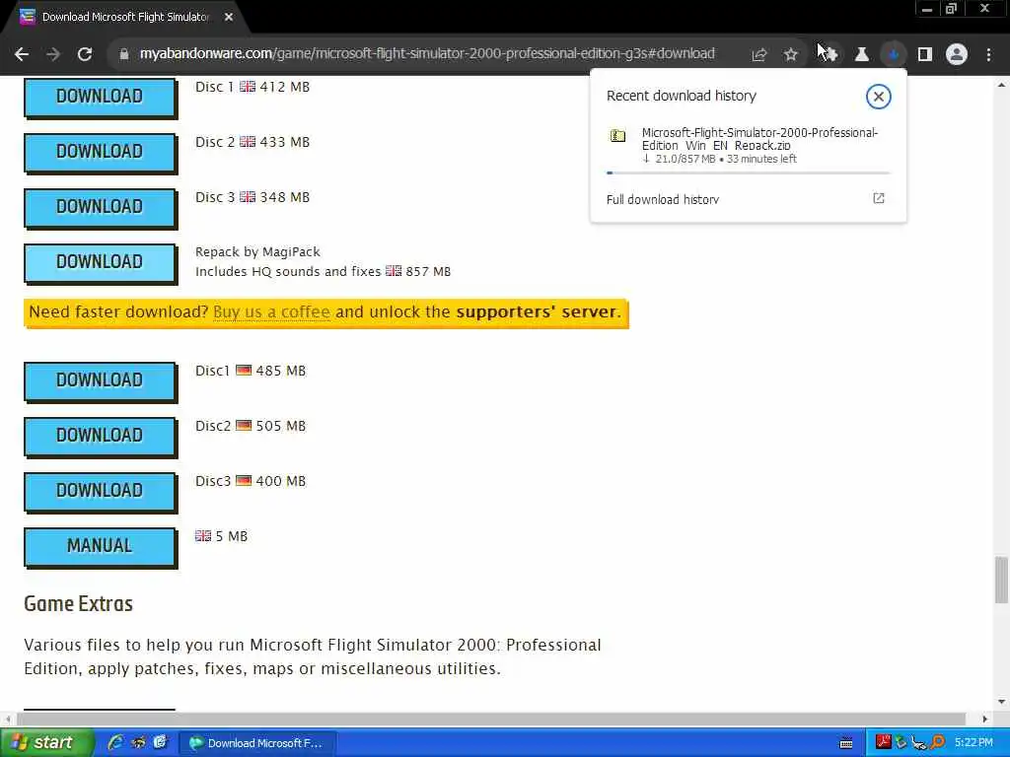This screenshot has height=757, width=1010.
Task: Reload the current page
Action: click(x=85, y=54)
